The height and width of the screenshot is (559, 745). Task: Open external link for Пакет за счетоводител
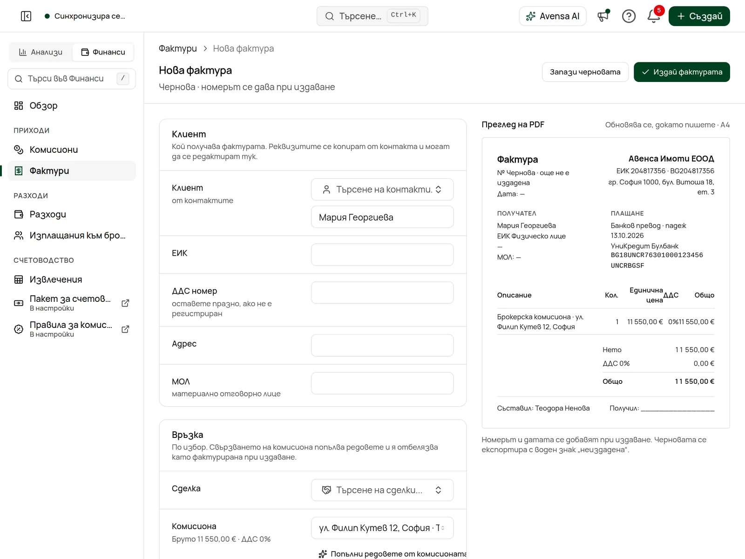tap(125, 303)
